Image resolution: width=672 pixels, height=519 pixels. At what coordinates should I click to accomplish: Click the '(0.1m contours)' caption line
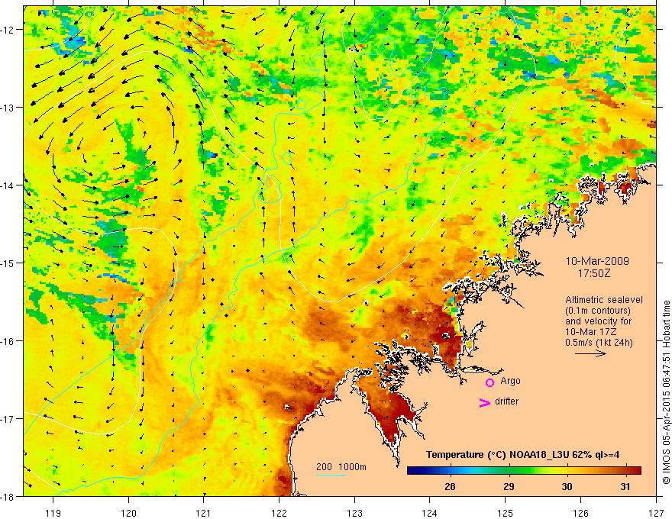(598, 311)
